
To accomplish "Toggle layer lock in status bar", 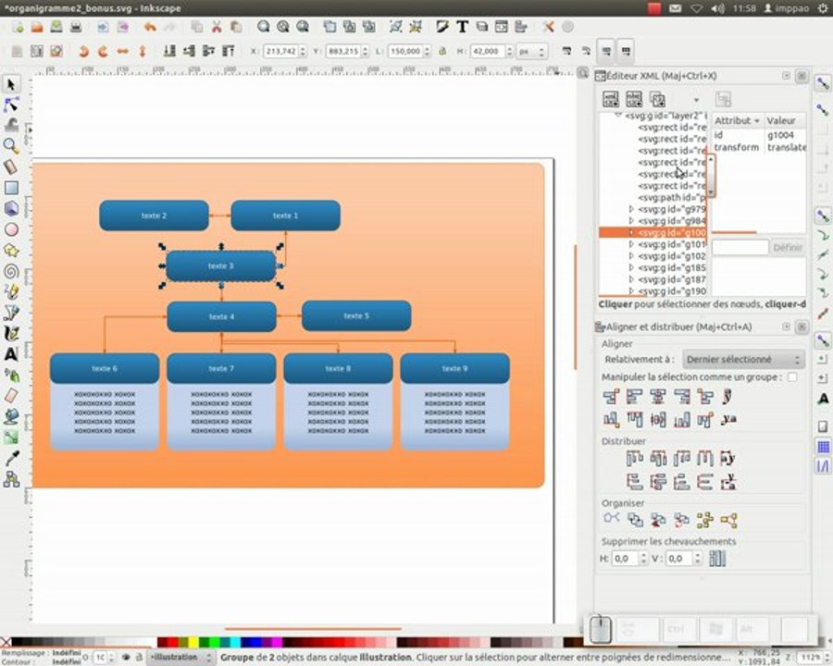I will (138, 658).
